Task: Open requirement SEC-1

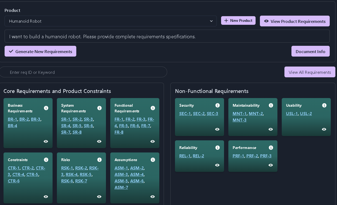Action: pyautogui.click(x=185, y=113)
